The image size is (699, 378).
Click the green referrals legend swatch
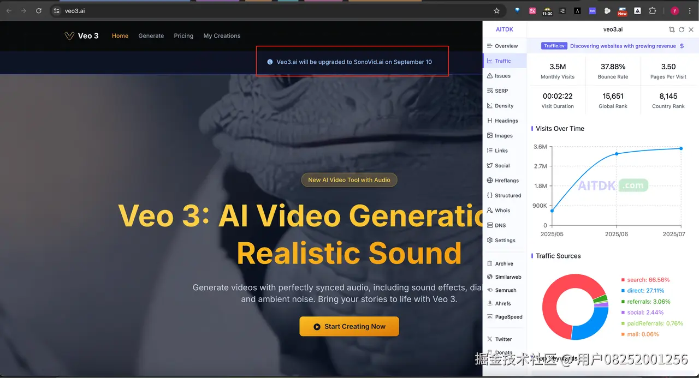[x=624, y=302]
